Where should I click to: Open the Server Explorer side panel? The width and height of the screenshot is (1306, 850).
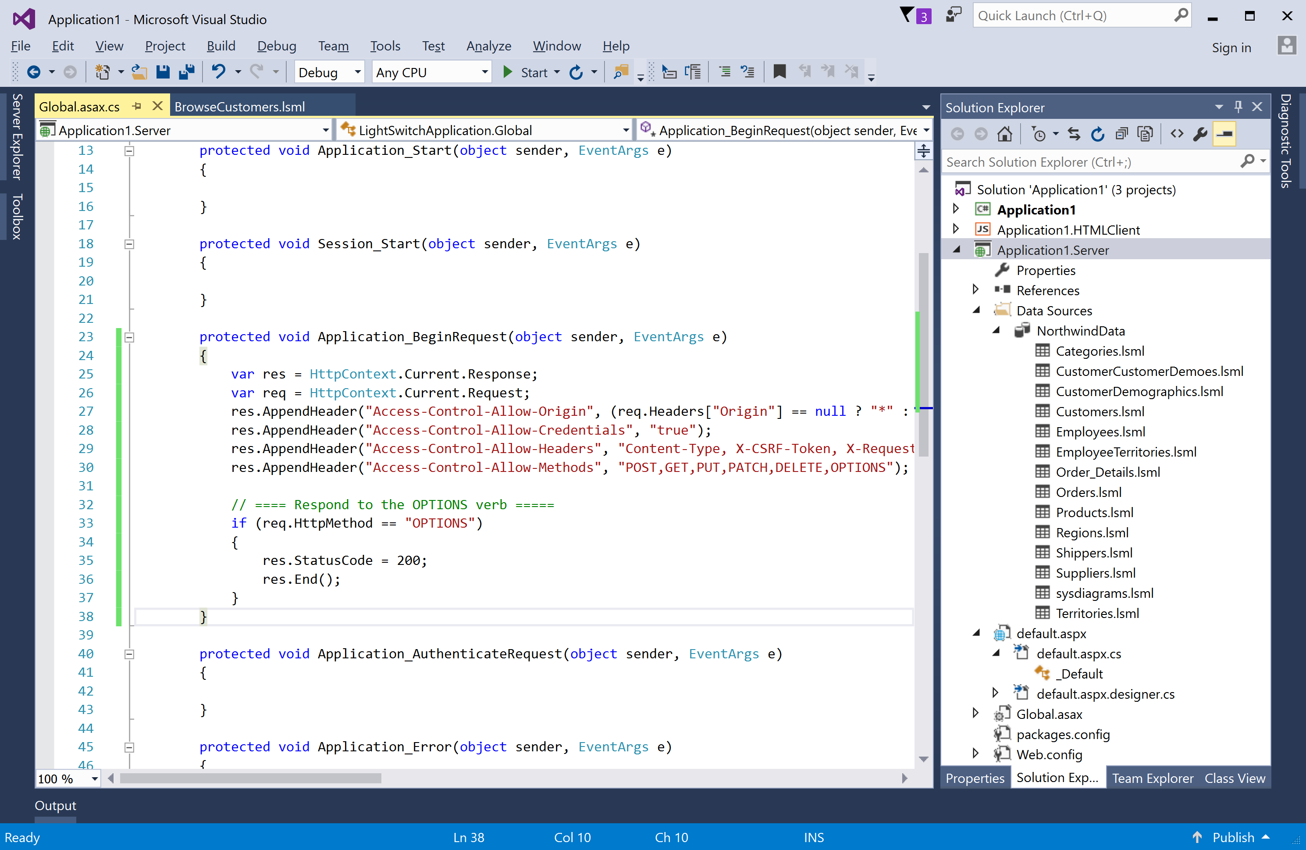pos(17,137)
